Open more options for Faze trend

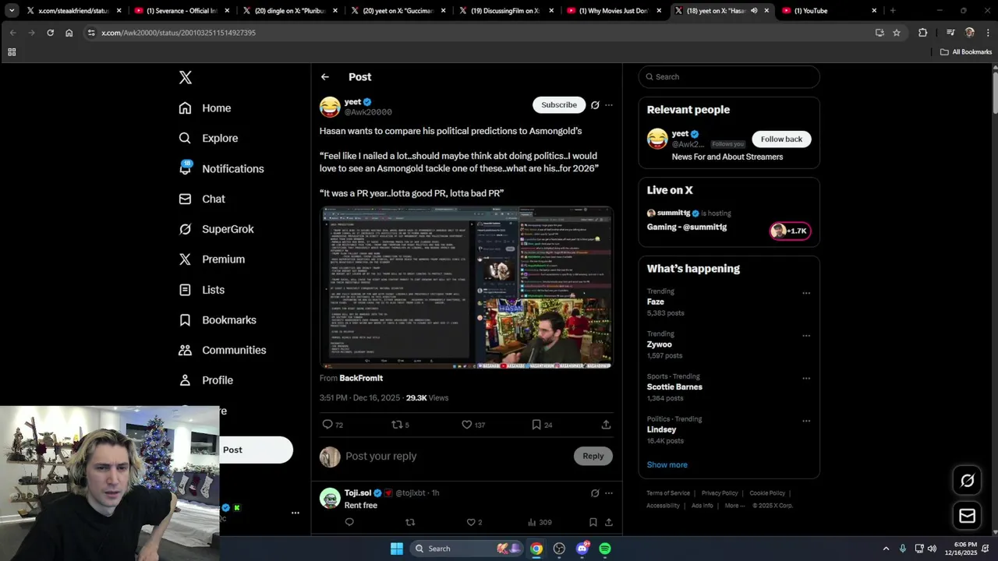(x=806, y=294)
